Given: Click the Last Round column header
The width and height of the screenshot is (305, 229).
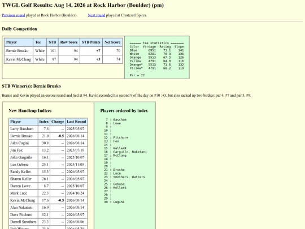Looking at the screenshot, I should pyautogui.click(x=76, y=122).
